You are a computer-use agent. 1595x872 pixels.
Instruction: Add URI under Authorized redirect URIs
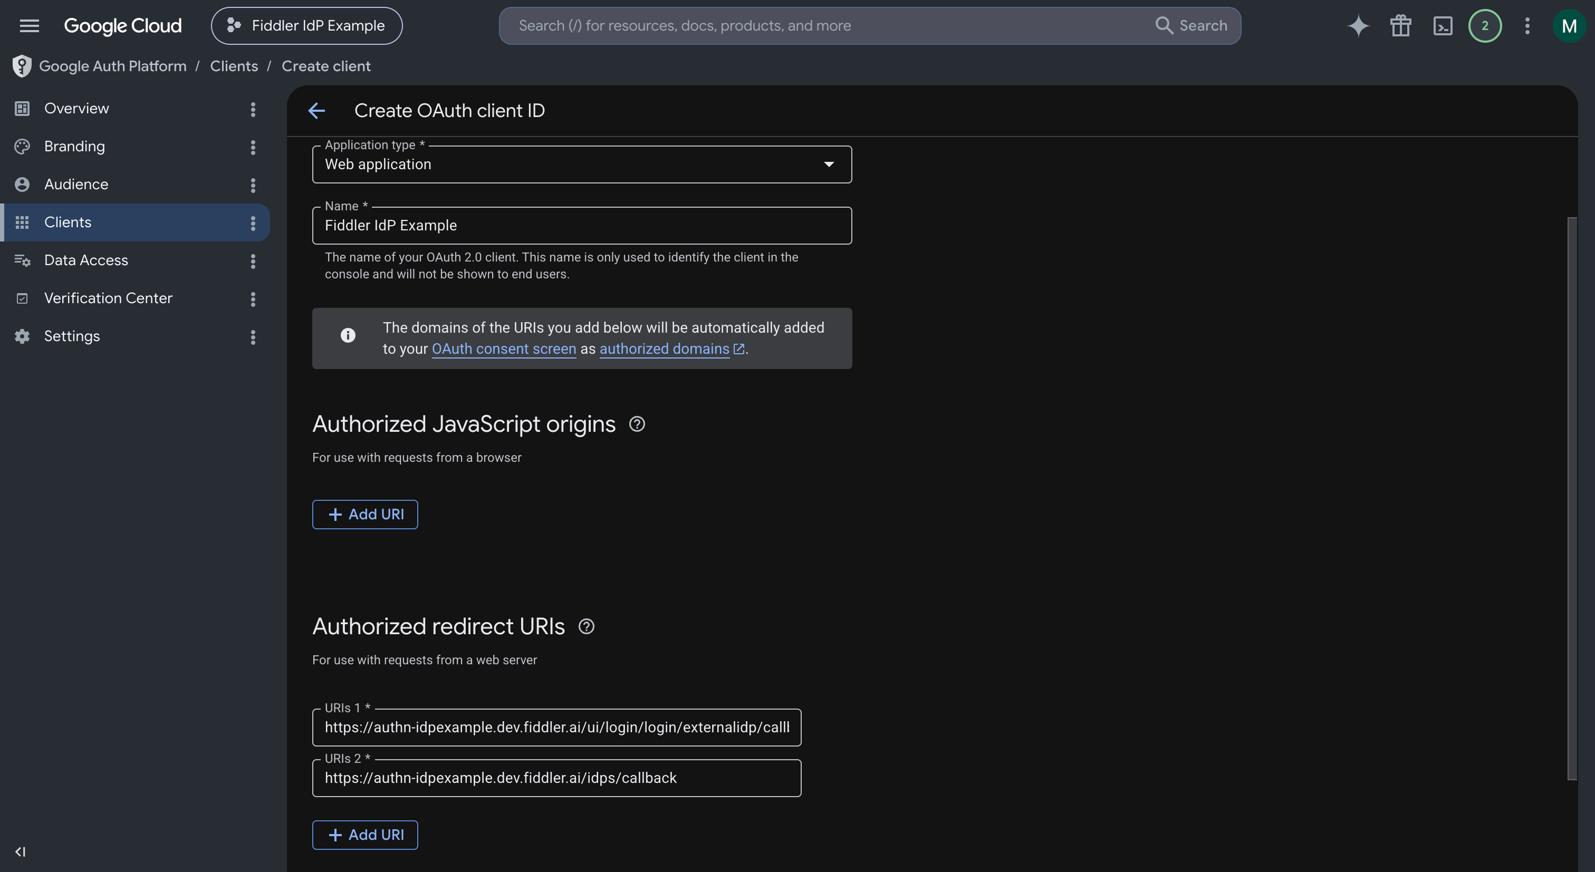click(x=364, y=835)
